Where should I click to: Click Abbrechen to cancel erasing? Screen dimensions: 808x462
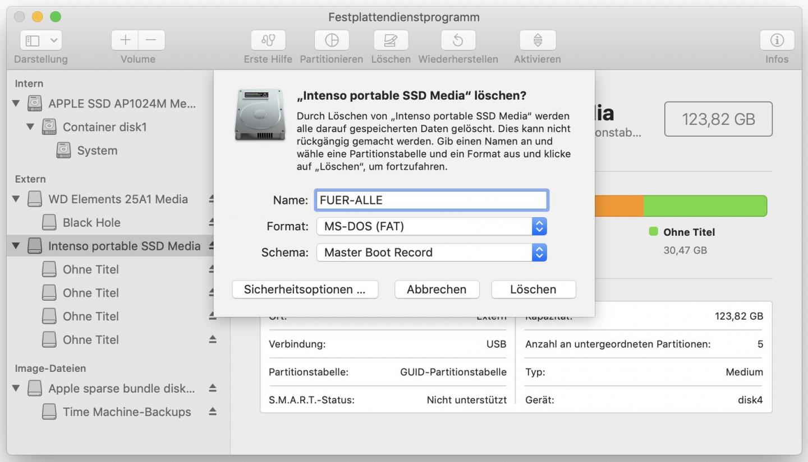coord(437,290)
